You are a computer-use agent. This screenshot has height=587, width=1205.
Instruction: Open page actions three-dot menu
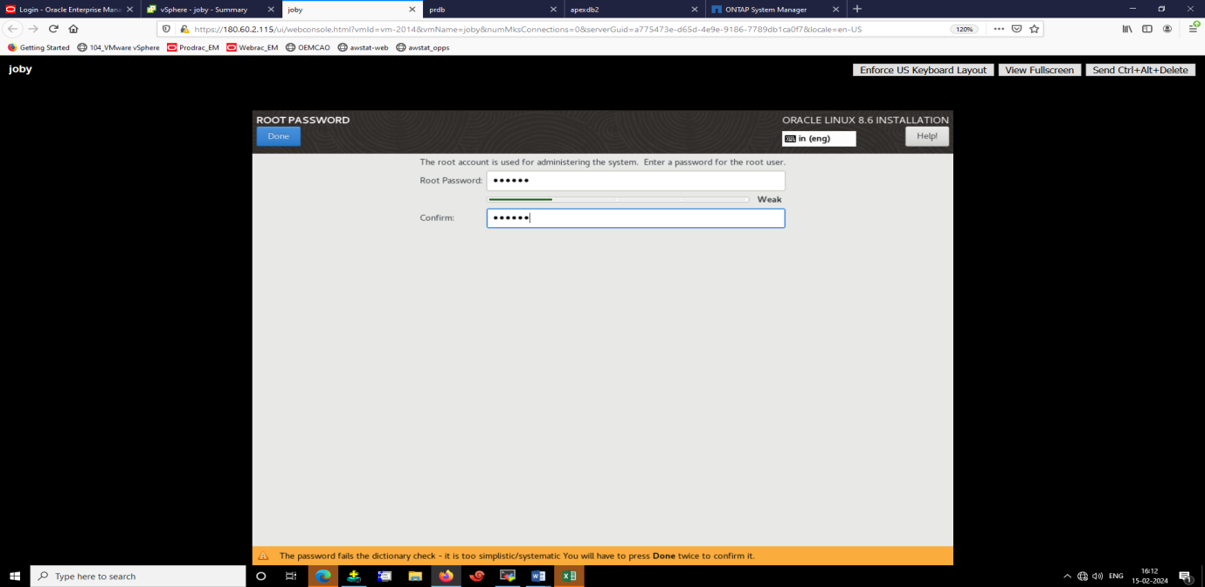[999, 29]
